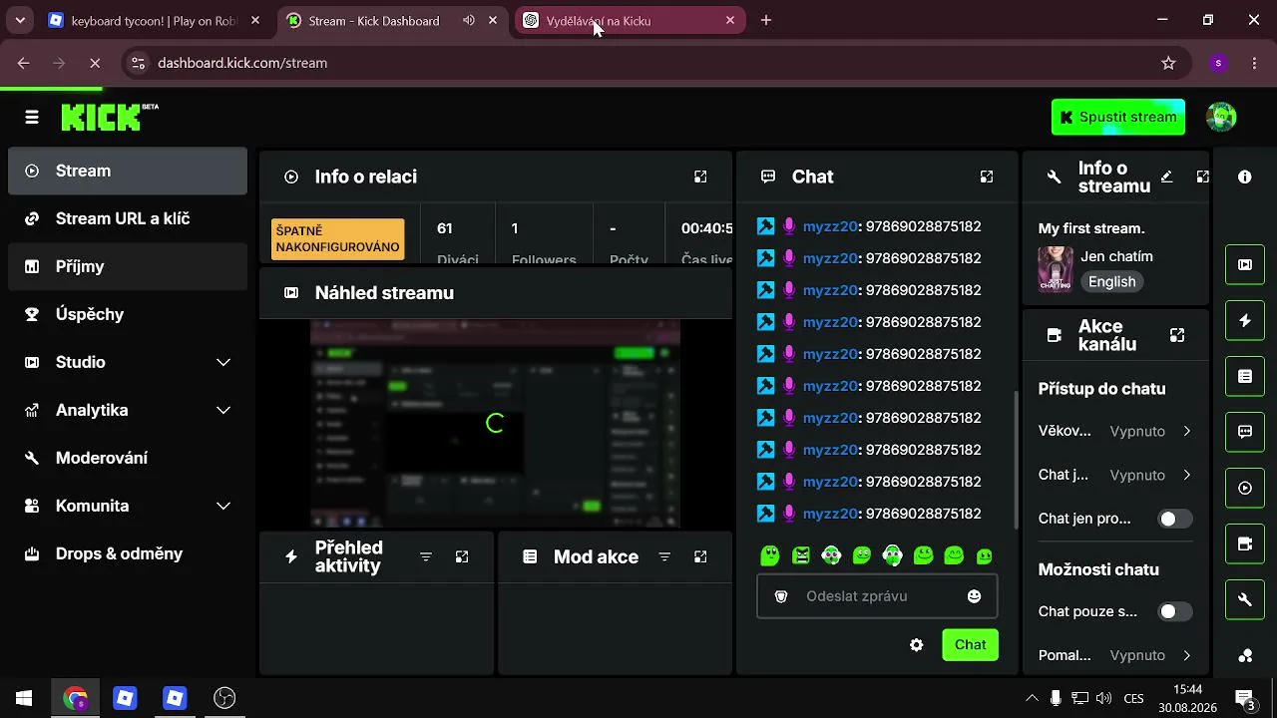Pop out the Info o relaci panel

(700, 177)
